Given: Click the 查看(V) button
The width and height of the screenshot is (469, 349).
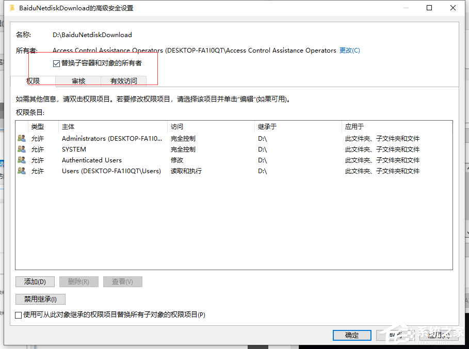Looking at the screenshot, I should click(122, 281).
